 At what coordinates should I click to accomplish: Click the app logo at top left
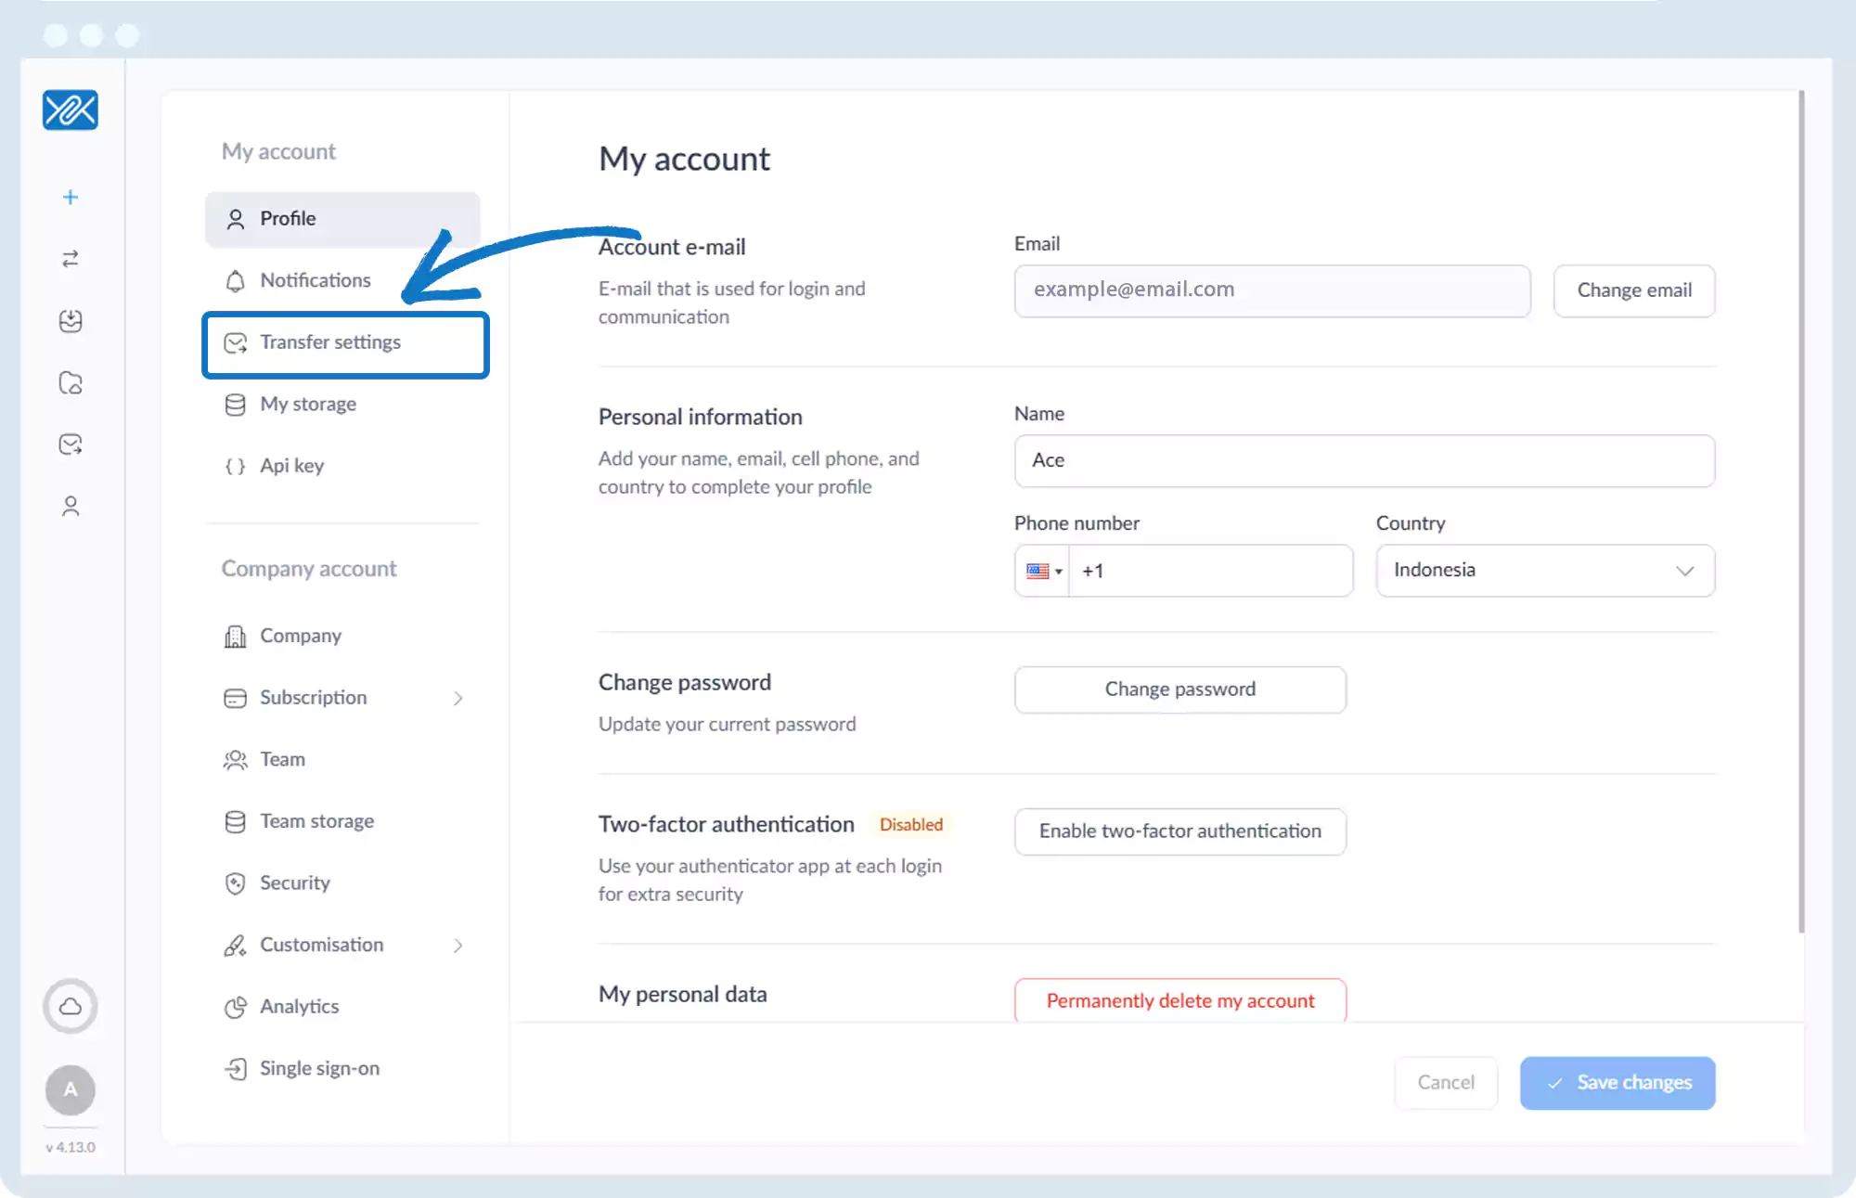(71, 110)
